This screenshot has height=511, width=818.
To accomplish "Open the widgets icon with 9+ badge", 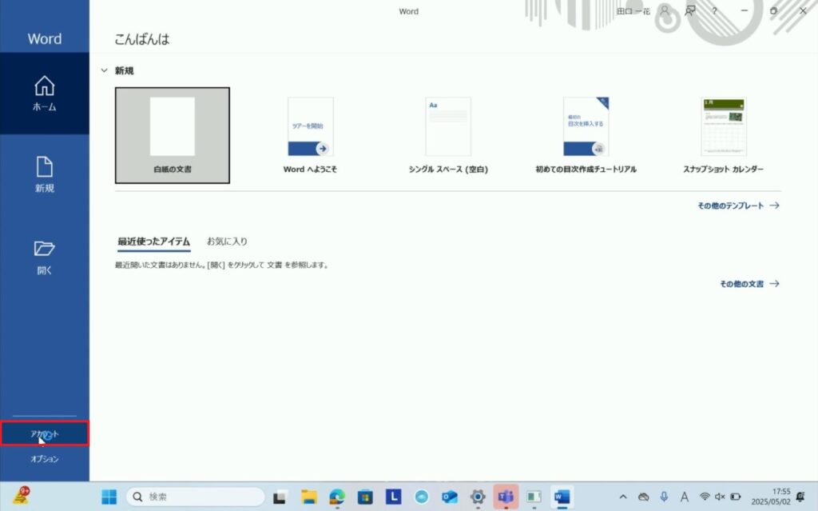I will pos(22,496).
